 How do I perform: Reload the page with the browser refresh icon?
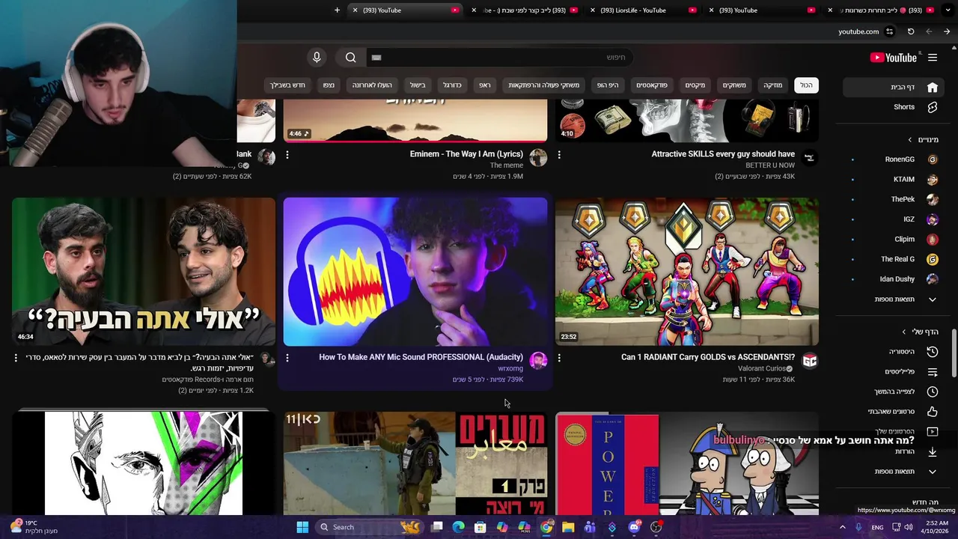[911, 31]
